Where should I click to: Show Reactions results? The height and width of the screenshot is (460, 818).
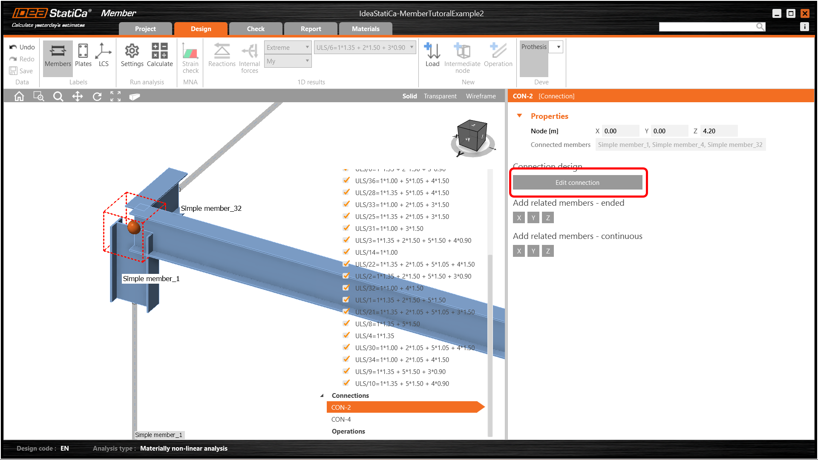pyautogui.click(x=221, y=55)
